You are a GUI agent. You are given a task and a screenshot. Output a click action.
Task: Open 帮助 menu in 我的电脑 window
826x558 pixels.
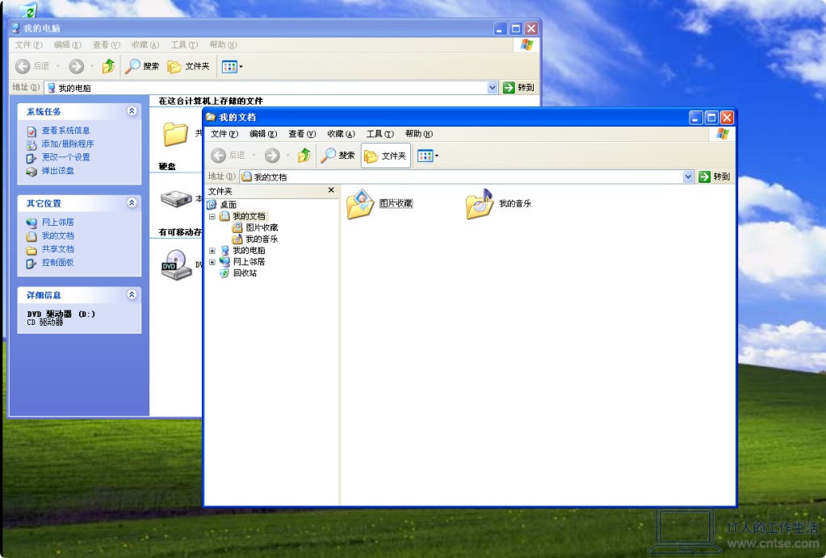point(223,44)
